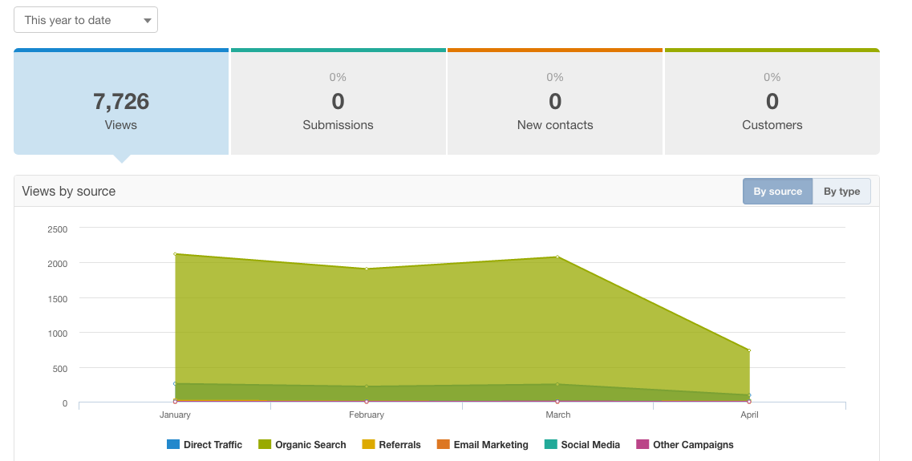Toggle the chart to By type

[x=841, y=192]
